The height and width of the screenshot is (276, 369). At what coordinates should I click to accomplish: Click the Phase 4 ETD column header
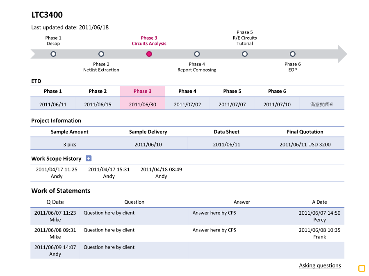[x=187, y=91]
